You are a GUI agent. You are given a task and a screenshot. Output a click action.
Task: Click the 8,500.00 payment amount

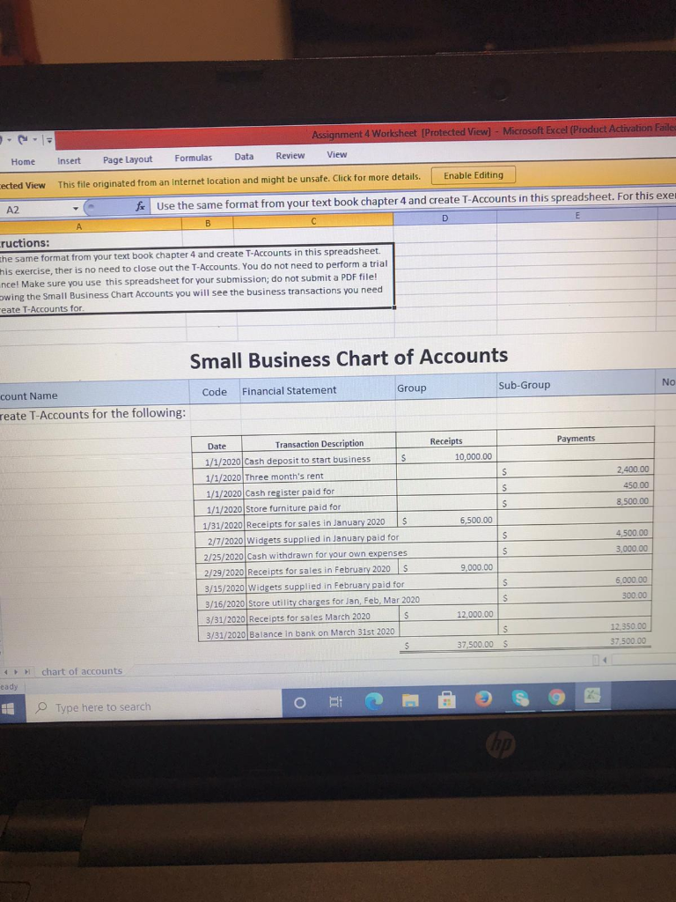click(x=632, y=501)
